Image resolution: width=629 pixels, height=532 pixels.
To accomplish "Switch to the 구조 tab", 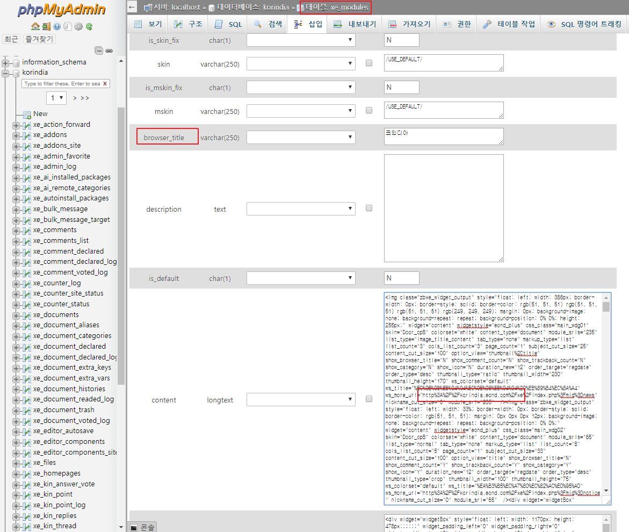I will pyautogui.click(x=188, y=24).
